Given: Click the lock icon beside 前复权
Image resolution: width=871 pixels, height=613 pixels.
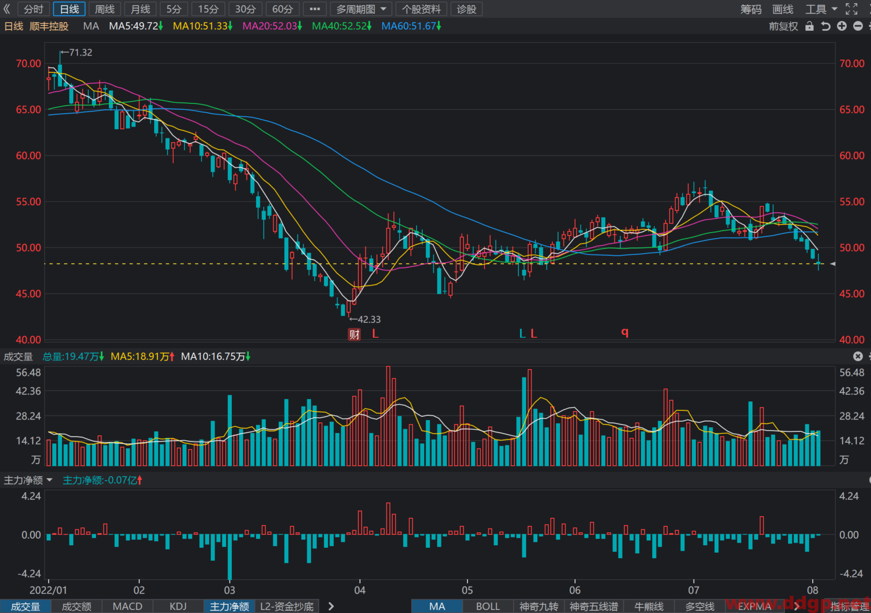Looking at the screenshot, I should tap(809, 26).
